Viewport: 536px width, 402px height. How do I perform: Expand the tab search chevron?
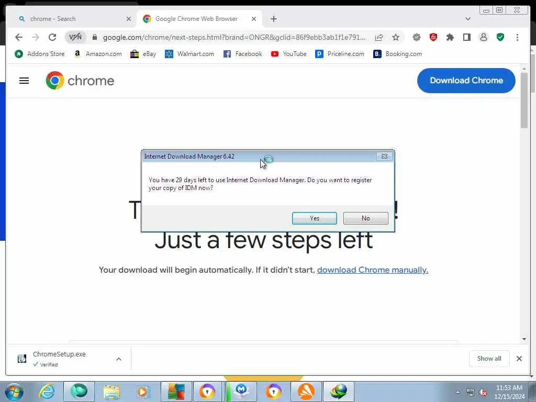tap(468, 19)
